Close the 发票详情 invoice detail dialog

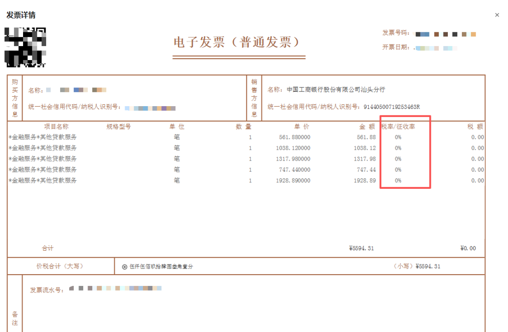497,15
